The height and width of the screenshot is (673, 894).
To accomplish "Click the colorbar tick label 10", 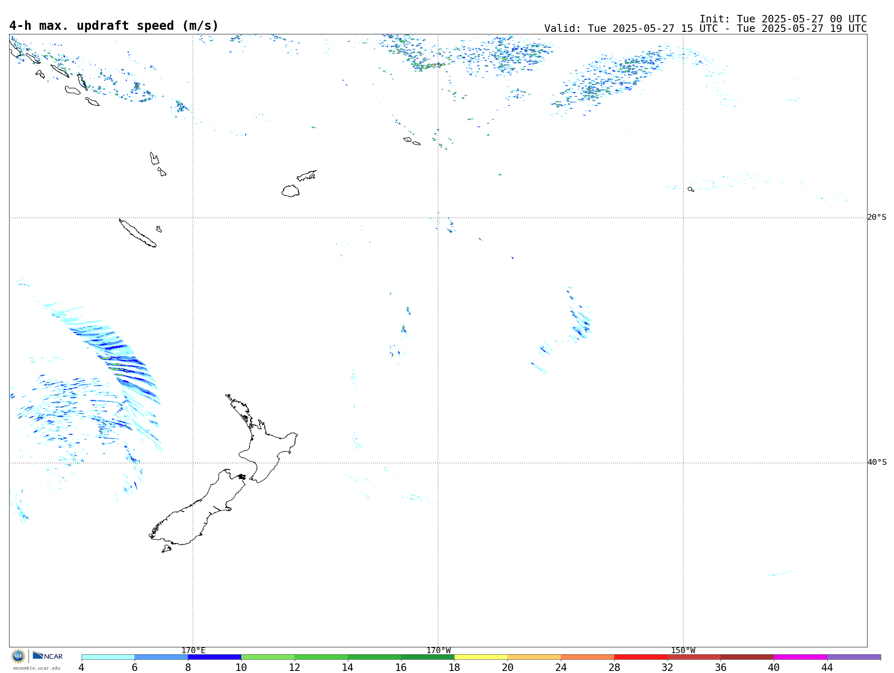I will pyautogui.click(x=241, y=667).
